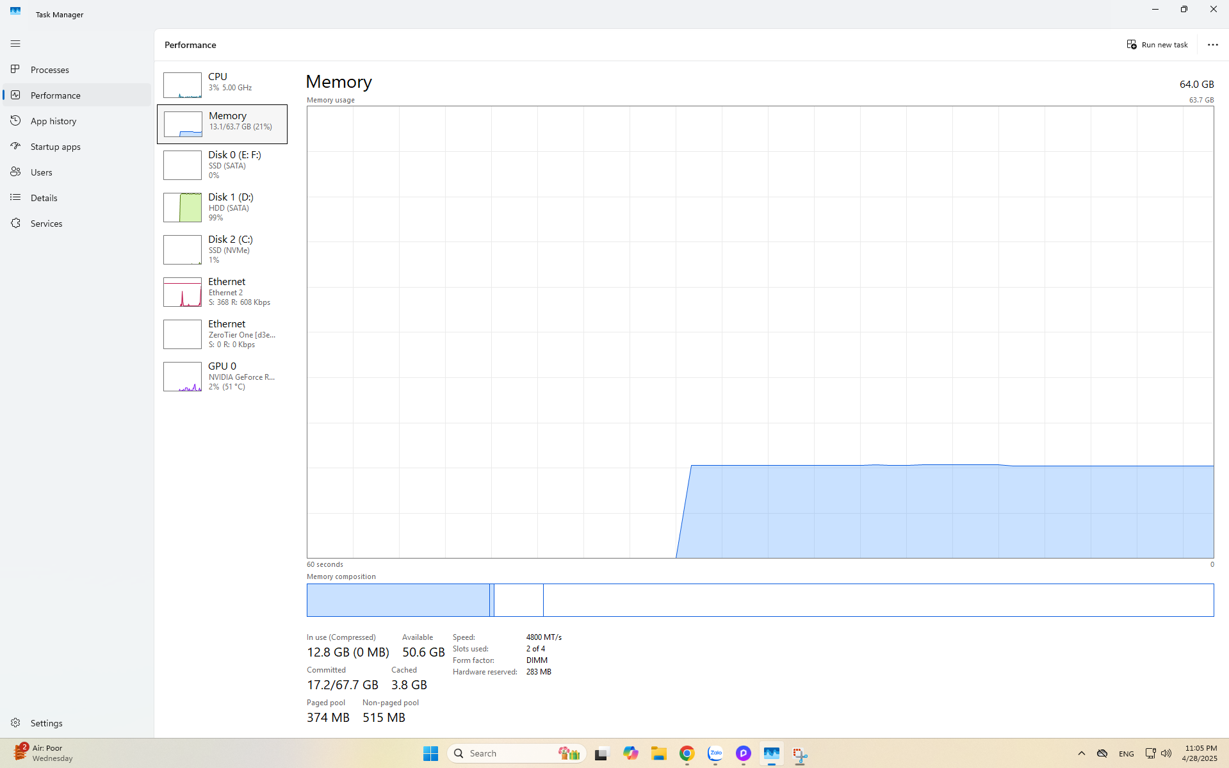
Task: Click the Memory usage graph area
Action: [760, 332]
